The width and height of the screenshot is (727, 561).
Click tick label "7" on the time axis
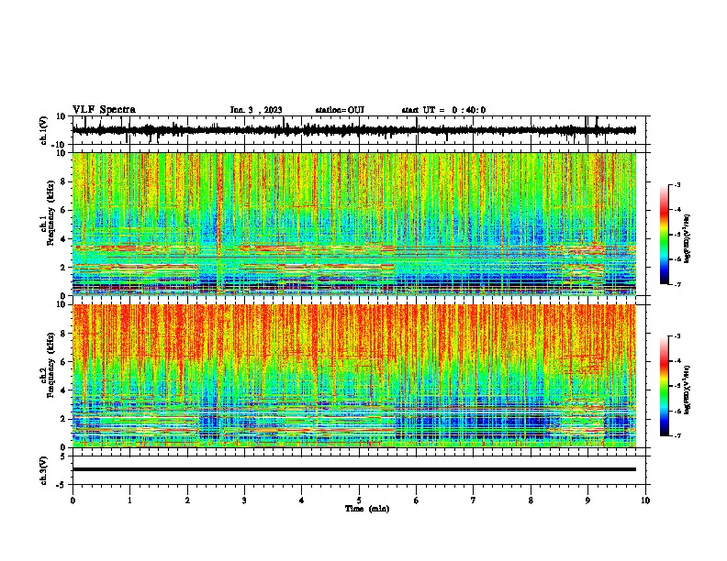(x=474, y=500)
